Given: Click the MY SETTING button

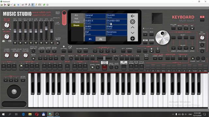Looking at the screenshot, I should click(124, 67).
